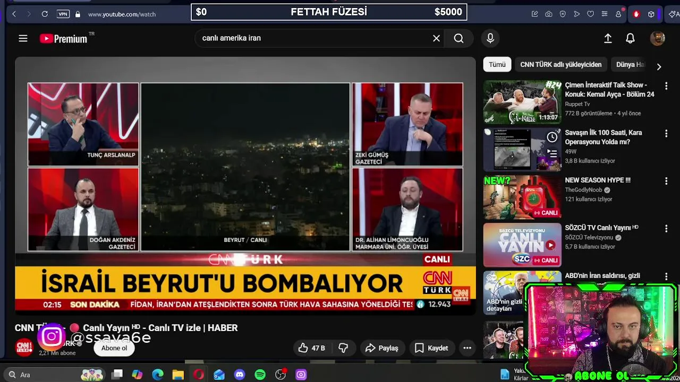The width and height of the screenshot is (680, 382).
Task: Select the Tümü filter chip
Action: click(497, 64)
